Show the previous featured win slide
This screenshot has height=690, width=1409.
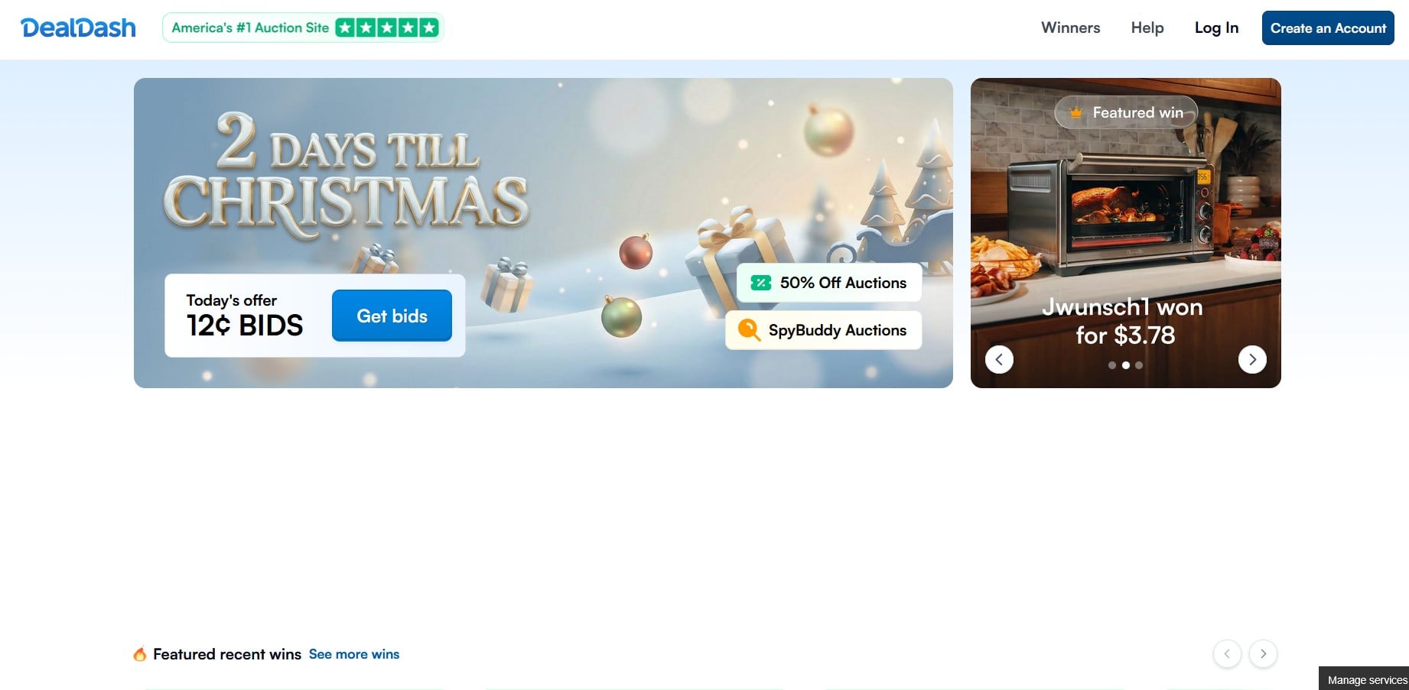[999, 359]
